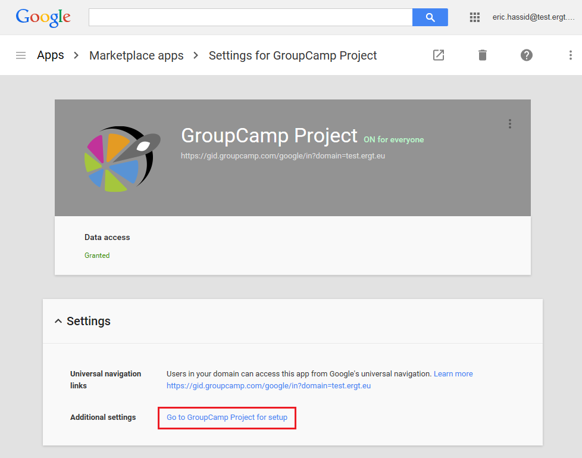Click the Settings section heading
Image resolution: width=582 pixels, height=458 pixels.
click(x=88, y=321)
